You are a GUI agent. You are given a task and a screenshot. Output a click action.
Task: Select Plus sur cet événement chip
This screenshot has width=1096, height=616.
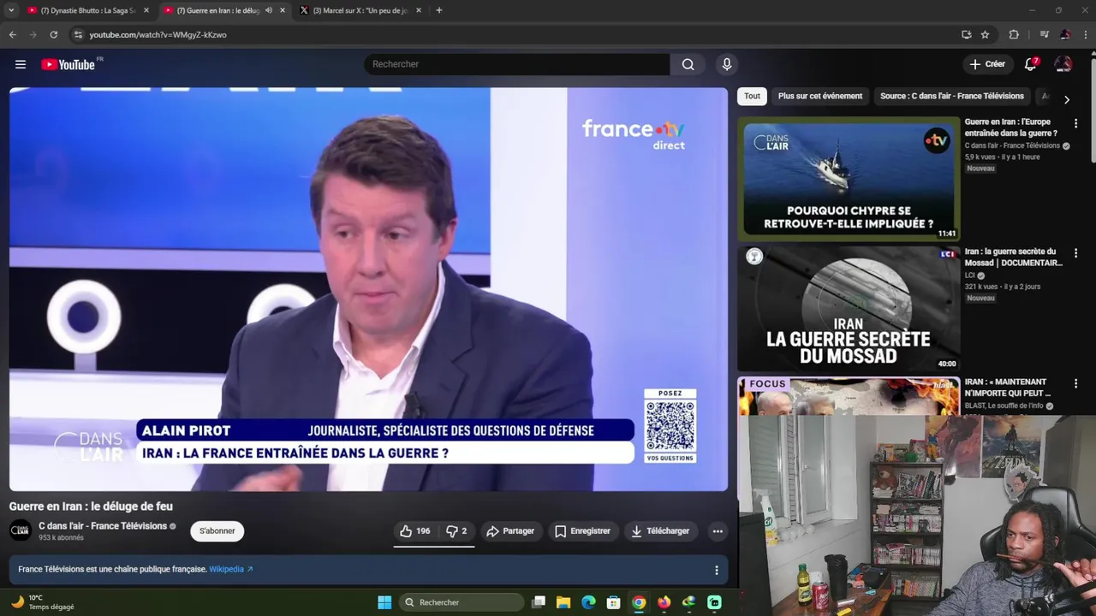[x=819, y=96]
